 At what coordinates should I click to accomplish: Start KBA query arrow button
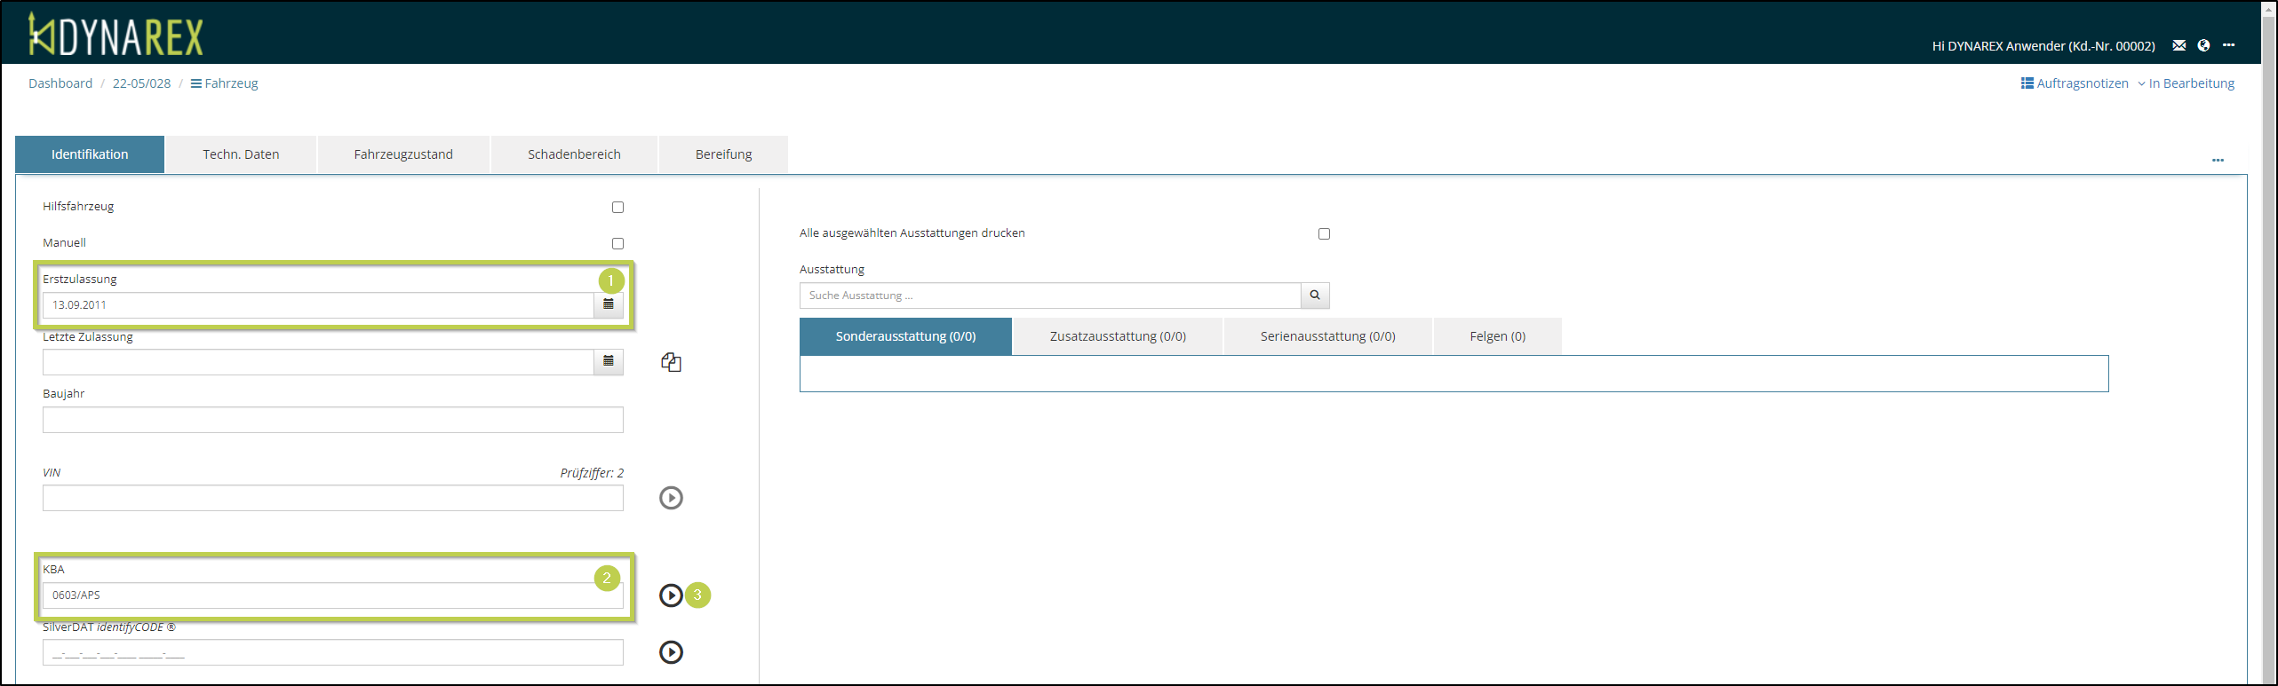tap(671, 595)
